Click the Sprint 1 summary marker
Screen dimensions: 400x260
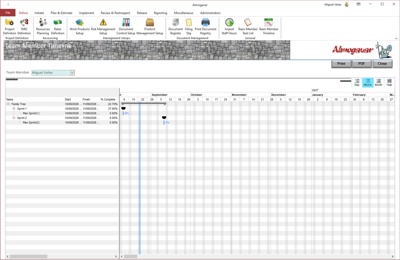pyautogui.click(x=124, y=108)
